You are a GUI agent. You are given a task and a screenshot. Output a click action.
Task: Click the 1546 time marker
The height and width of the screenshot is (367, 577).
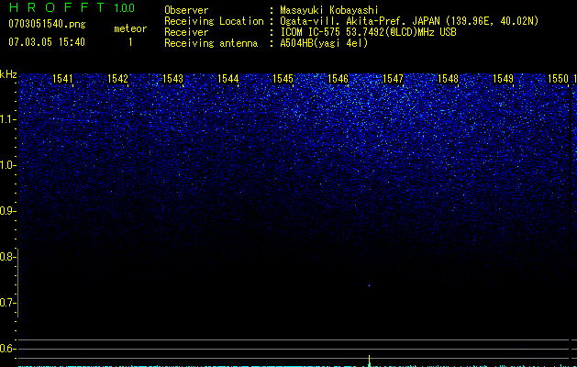click(338, 79)
